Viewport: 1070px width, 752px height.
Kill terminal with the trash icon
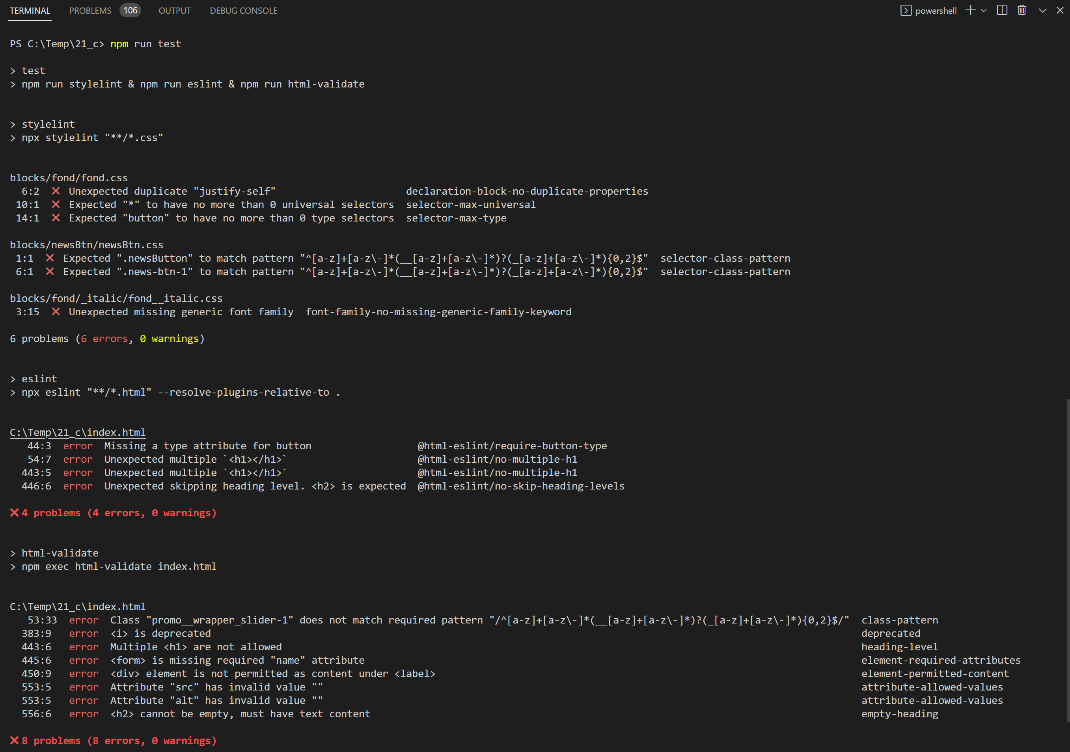point(1022,10)
